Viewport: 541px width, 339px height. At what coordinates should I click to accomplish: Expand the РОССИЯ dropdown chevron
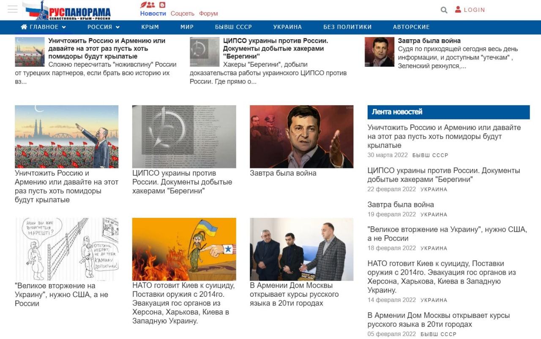(x=117, y=27)
